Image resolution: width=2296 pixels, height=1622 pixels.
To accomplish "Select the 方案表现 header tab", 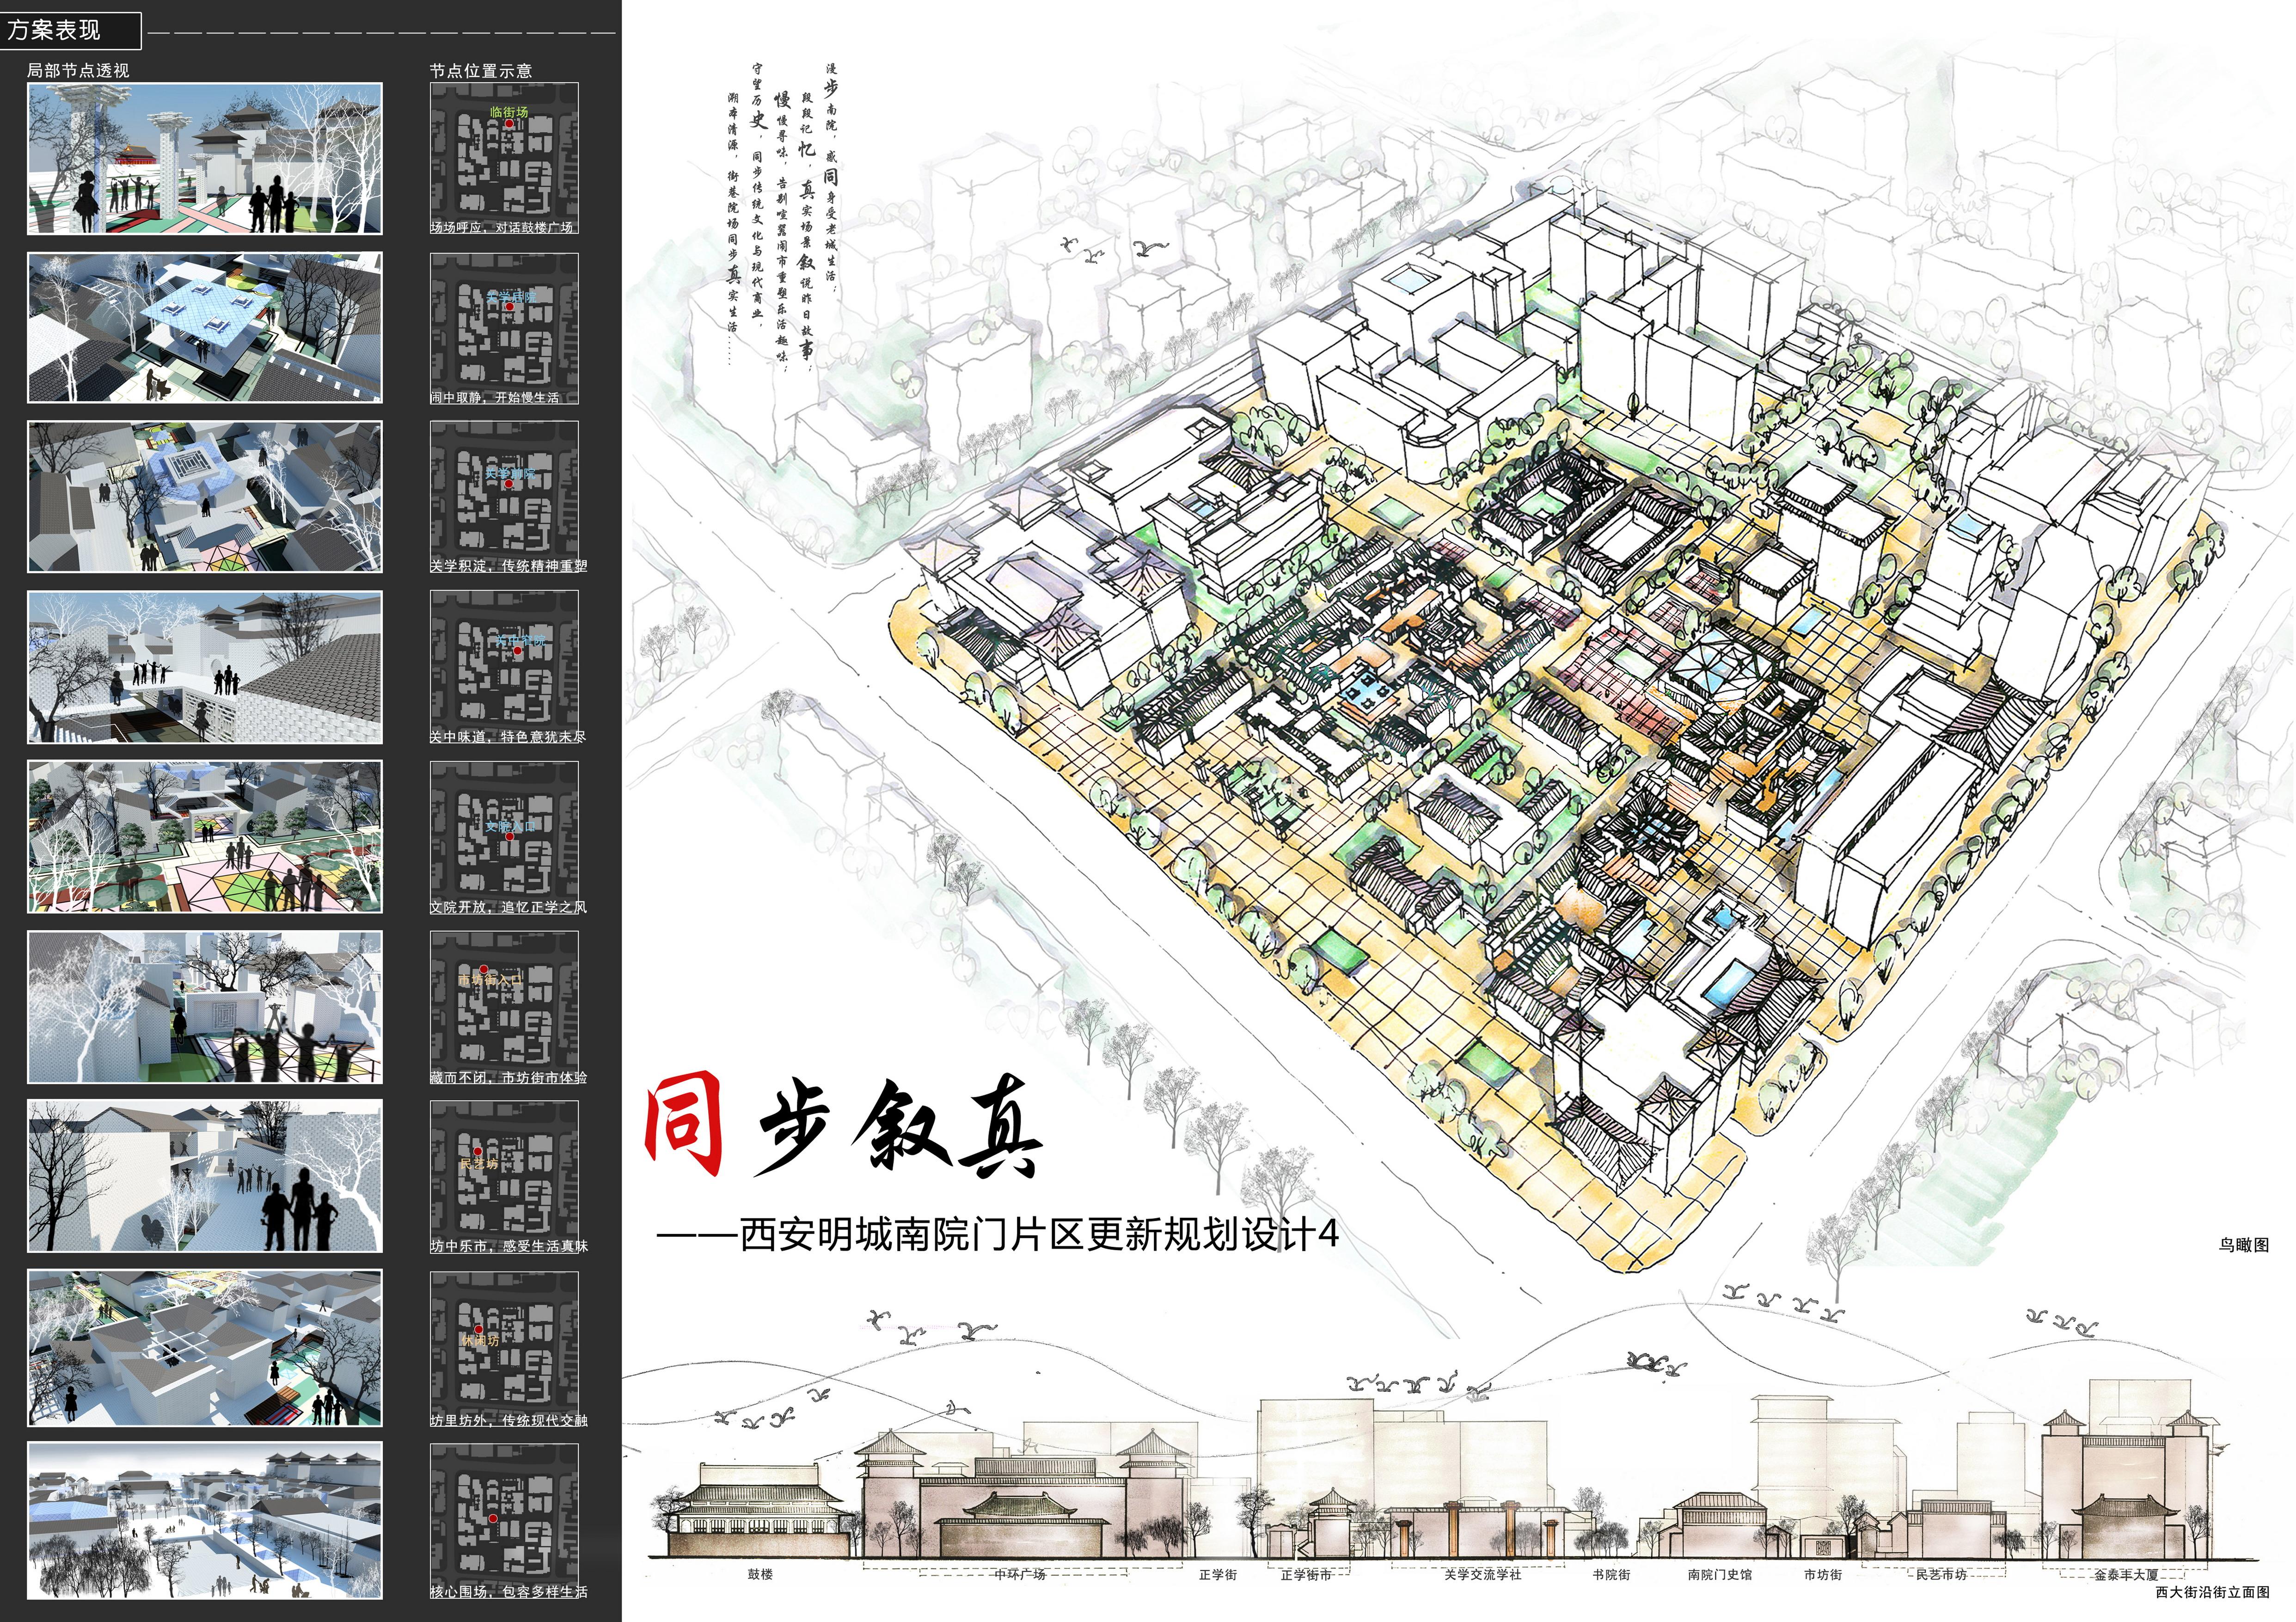I will (x=54, y=30).
